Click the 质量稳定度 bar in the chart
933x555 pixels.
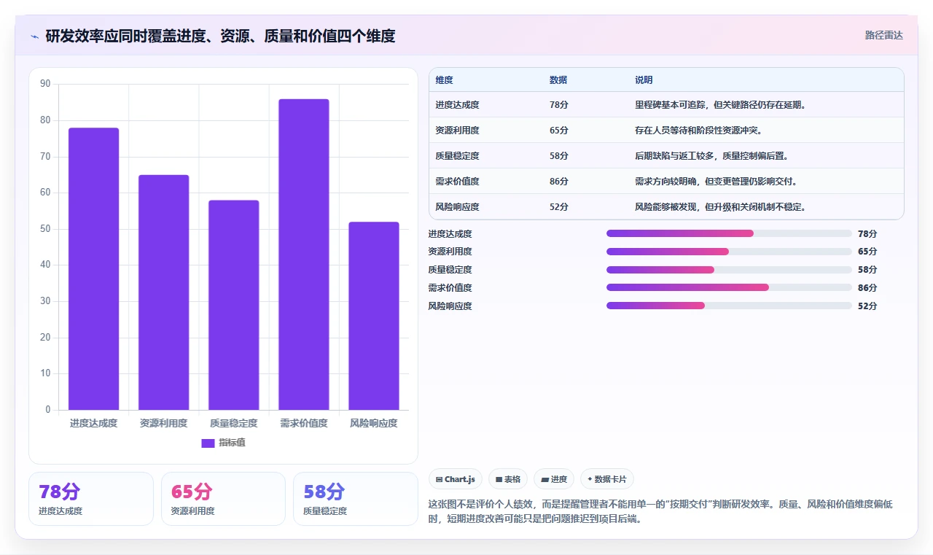[234, 305]
